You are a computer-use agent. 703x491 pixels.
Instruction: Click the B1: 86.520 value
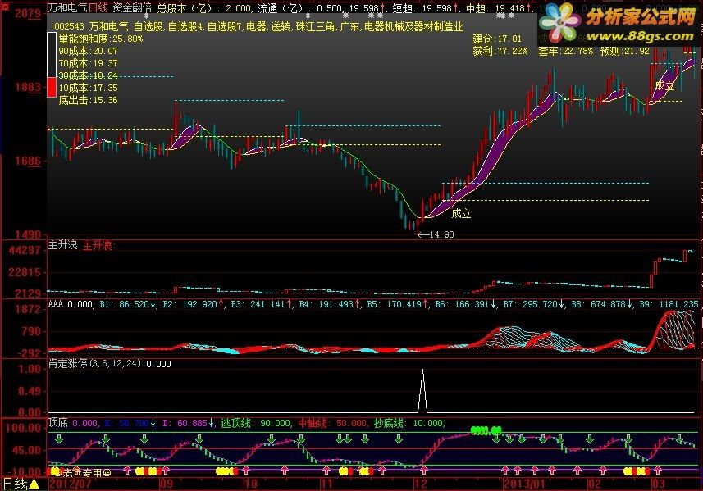click(x=127, y=305)
